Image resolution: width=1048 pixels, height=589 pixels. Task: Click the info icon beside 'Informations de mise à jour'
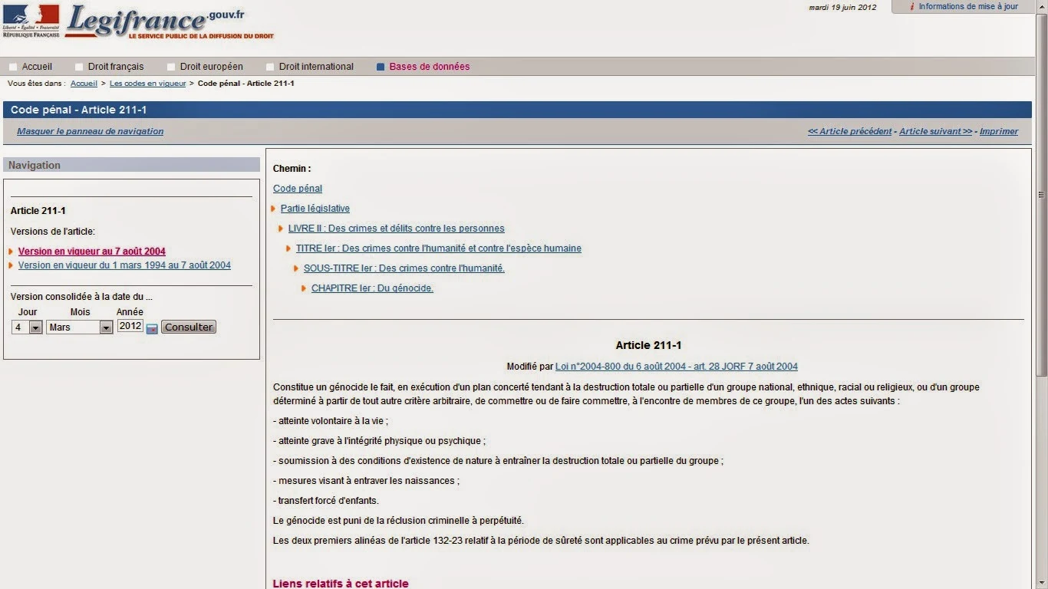(911, 6)
